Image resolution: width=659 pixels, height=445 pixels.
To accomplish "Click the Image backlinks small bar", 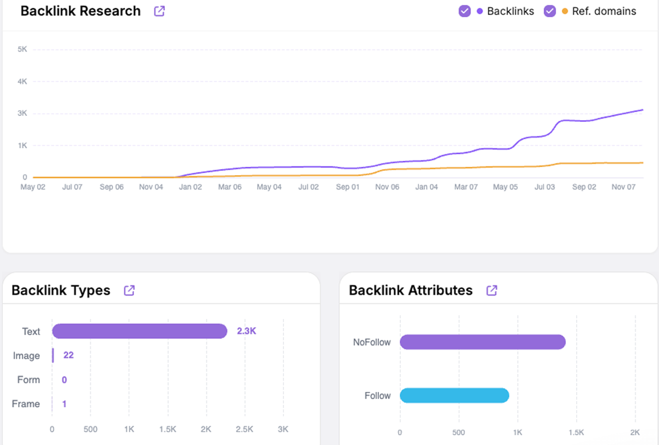I will pyautogui.click(x=53, y=356).
